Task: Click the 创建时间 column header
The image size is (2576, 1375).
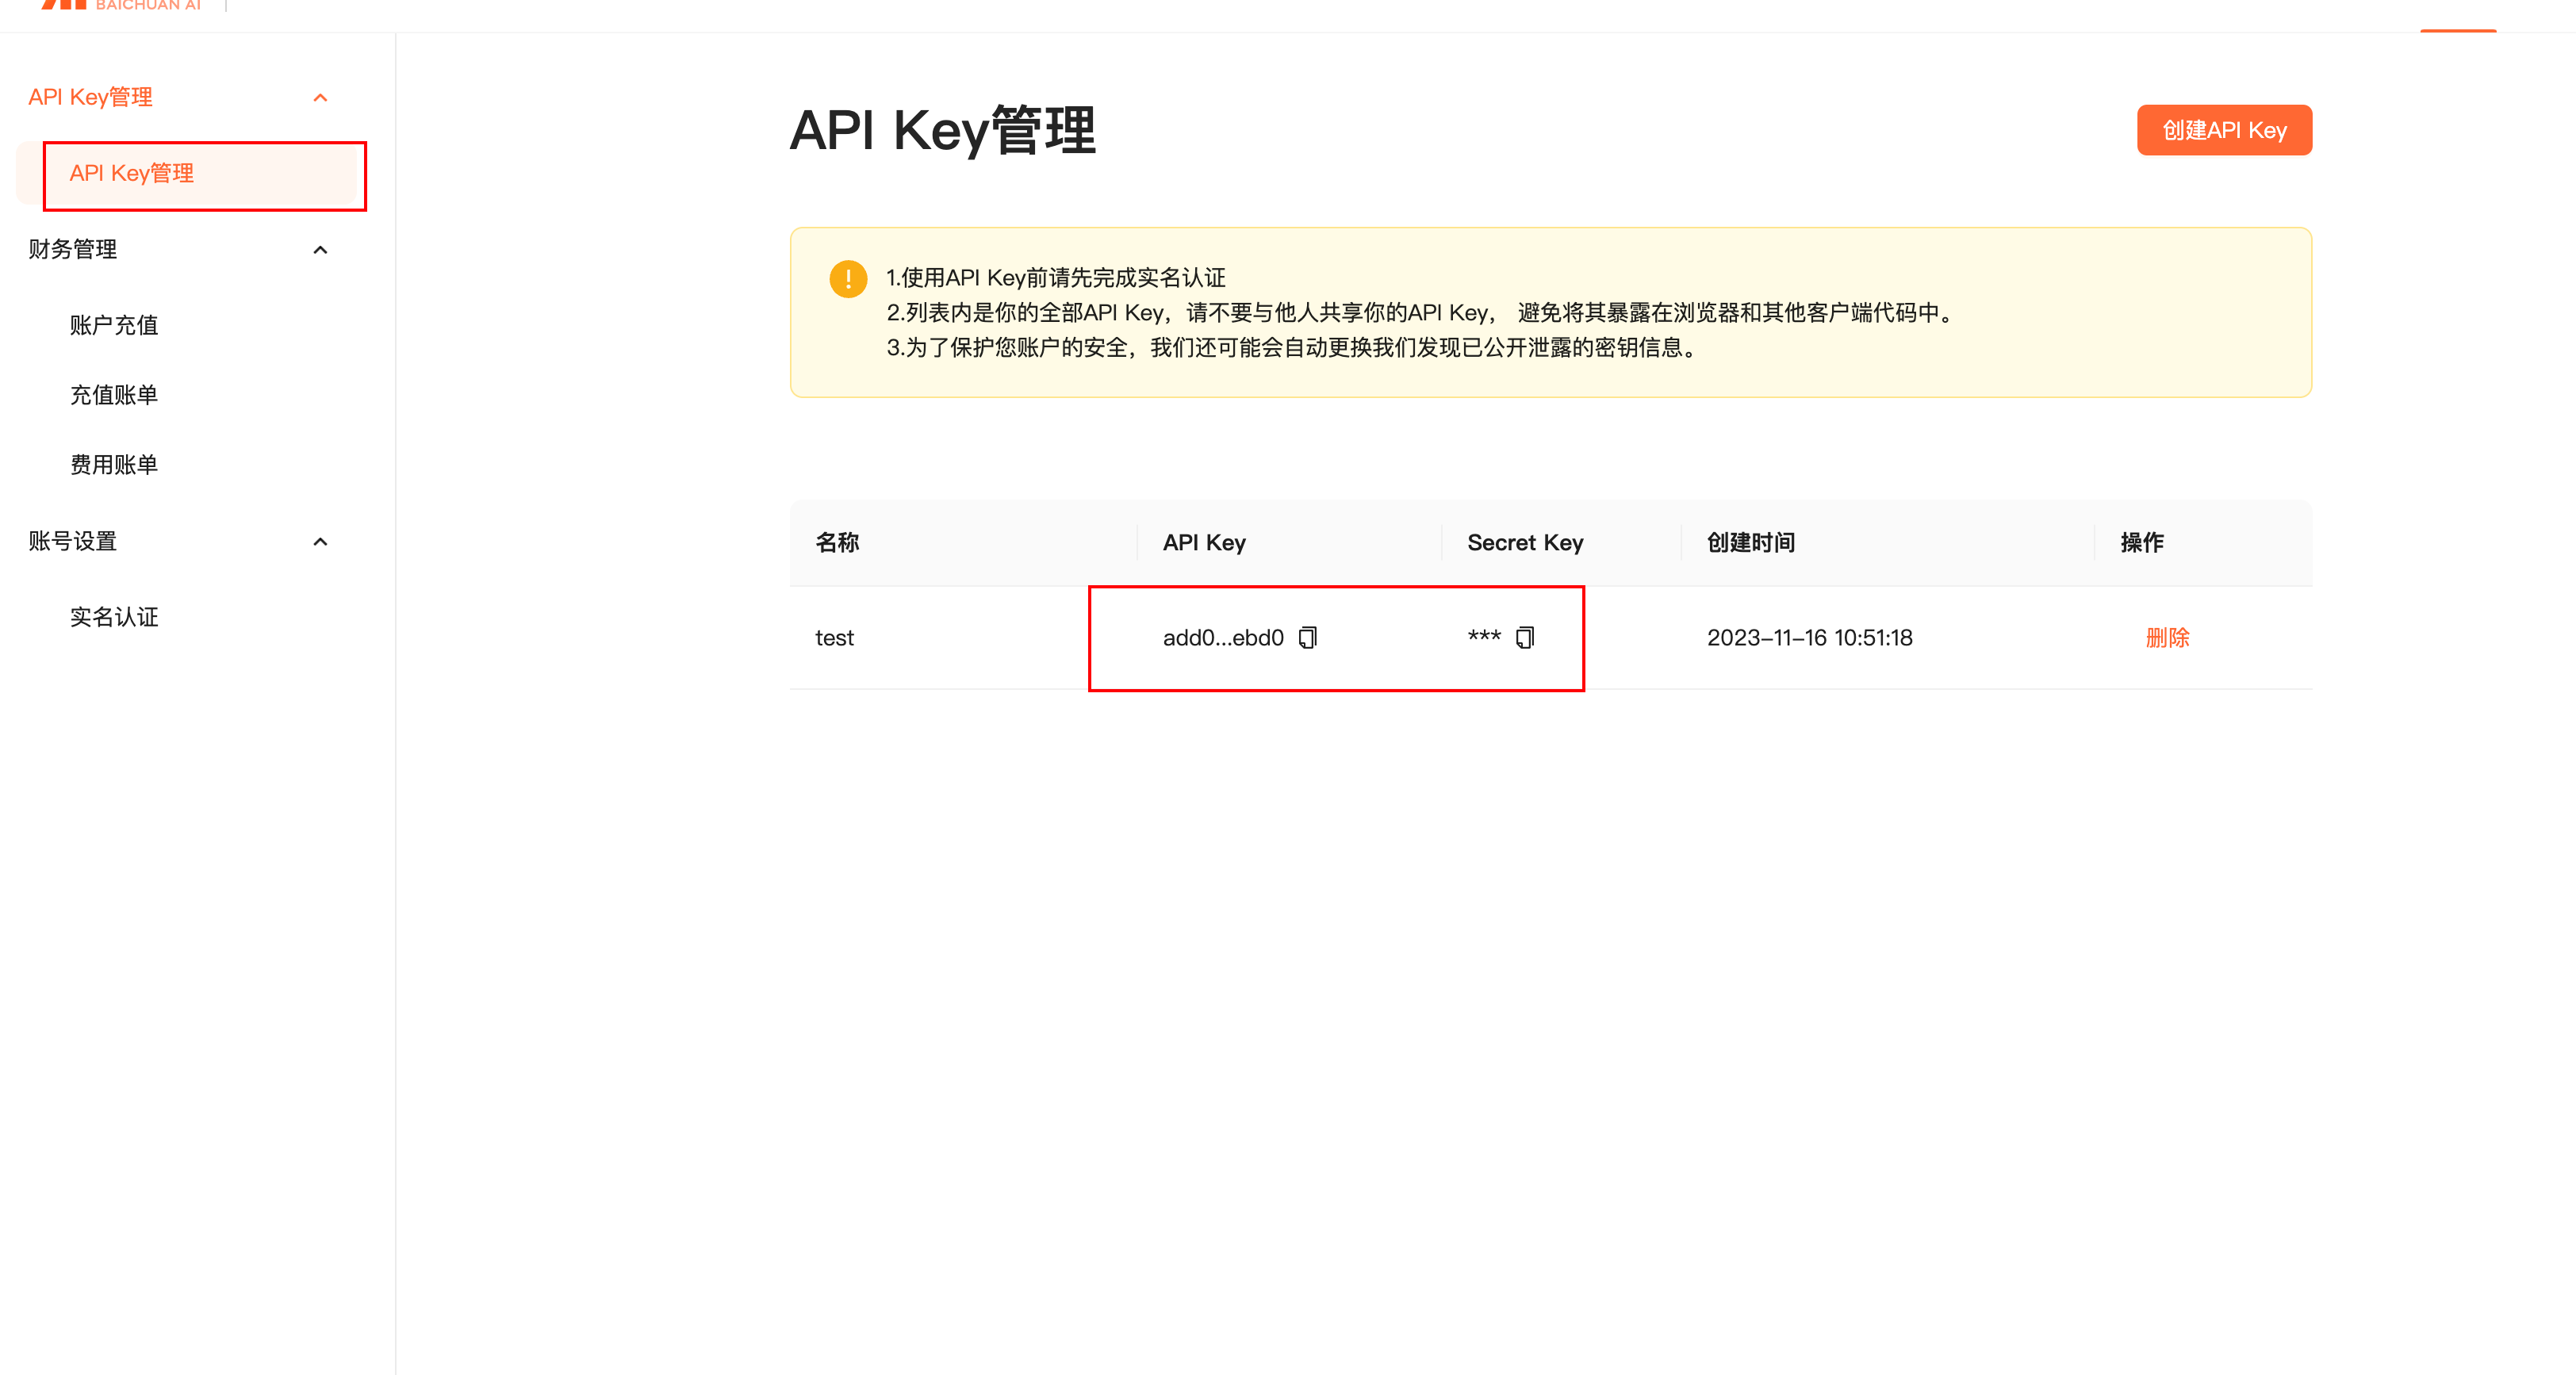Action: click(x=1750, y=543)
